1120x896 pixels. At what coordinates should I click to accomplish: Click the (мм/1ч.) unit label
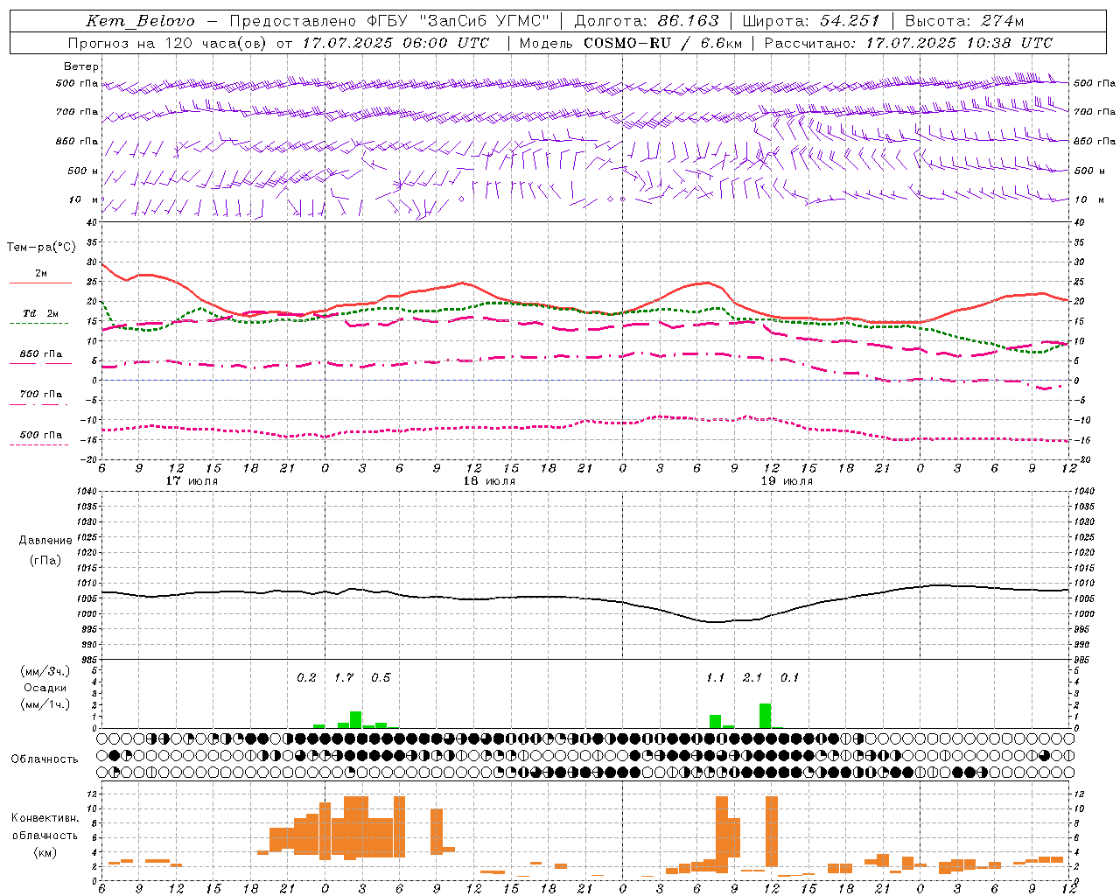click(x=45, y=704)
